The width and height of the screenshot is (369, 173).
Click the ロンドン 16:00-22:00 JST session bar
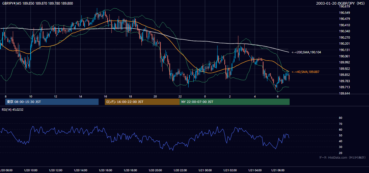pyautogui.click(x=142, y=102)
